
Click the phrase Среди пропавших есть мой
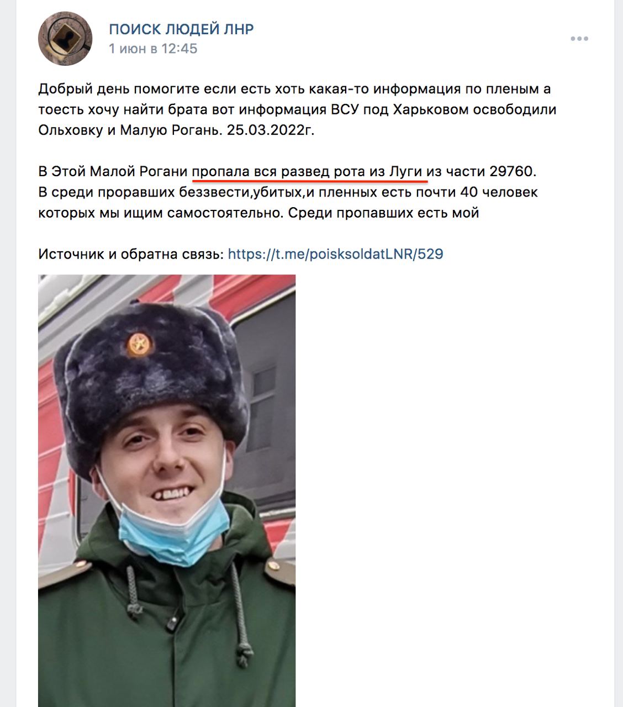click(383, 213)
